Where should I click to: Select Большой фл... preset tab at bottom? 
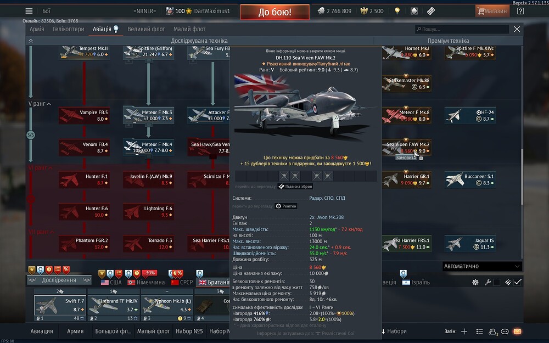pyautogui.click(x=113, y=331)
